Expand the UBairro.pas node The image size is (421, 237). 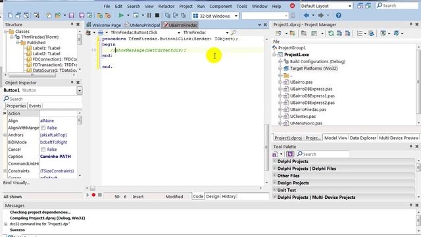point(280,82)
